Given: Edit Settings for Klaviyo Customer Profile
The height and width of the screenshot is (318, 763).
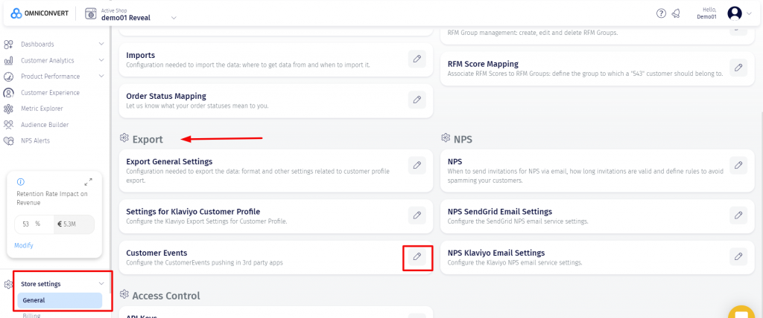Looking at the screenshot, I should point(417,215).
